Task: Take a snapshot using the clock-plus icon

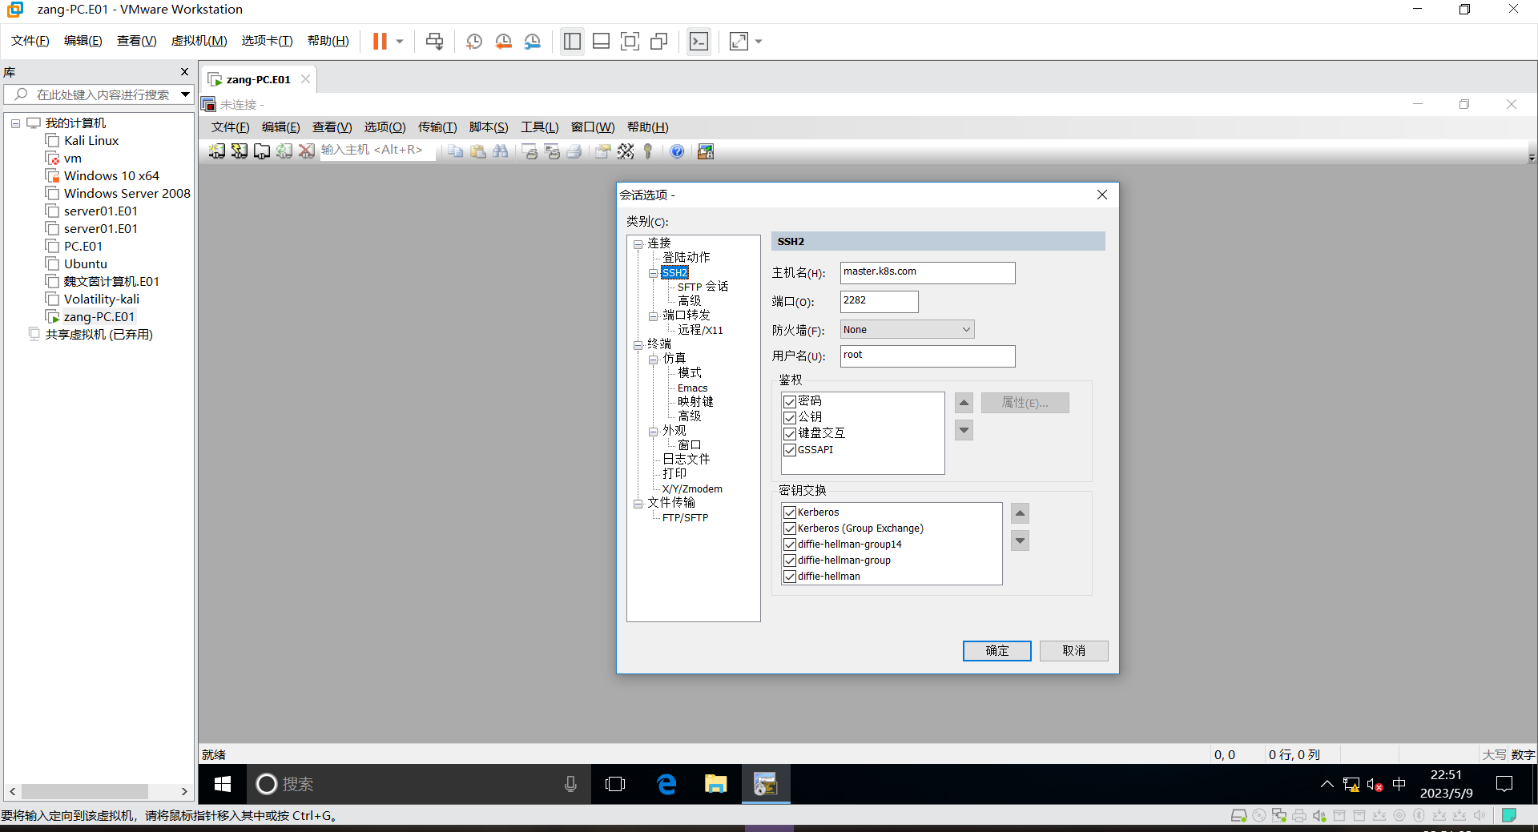Action: click(474, 42)
